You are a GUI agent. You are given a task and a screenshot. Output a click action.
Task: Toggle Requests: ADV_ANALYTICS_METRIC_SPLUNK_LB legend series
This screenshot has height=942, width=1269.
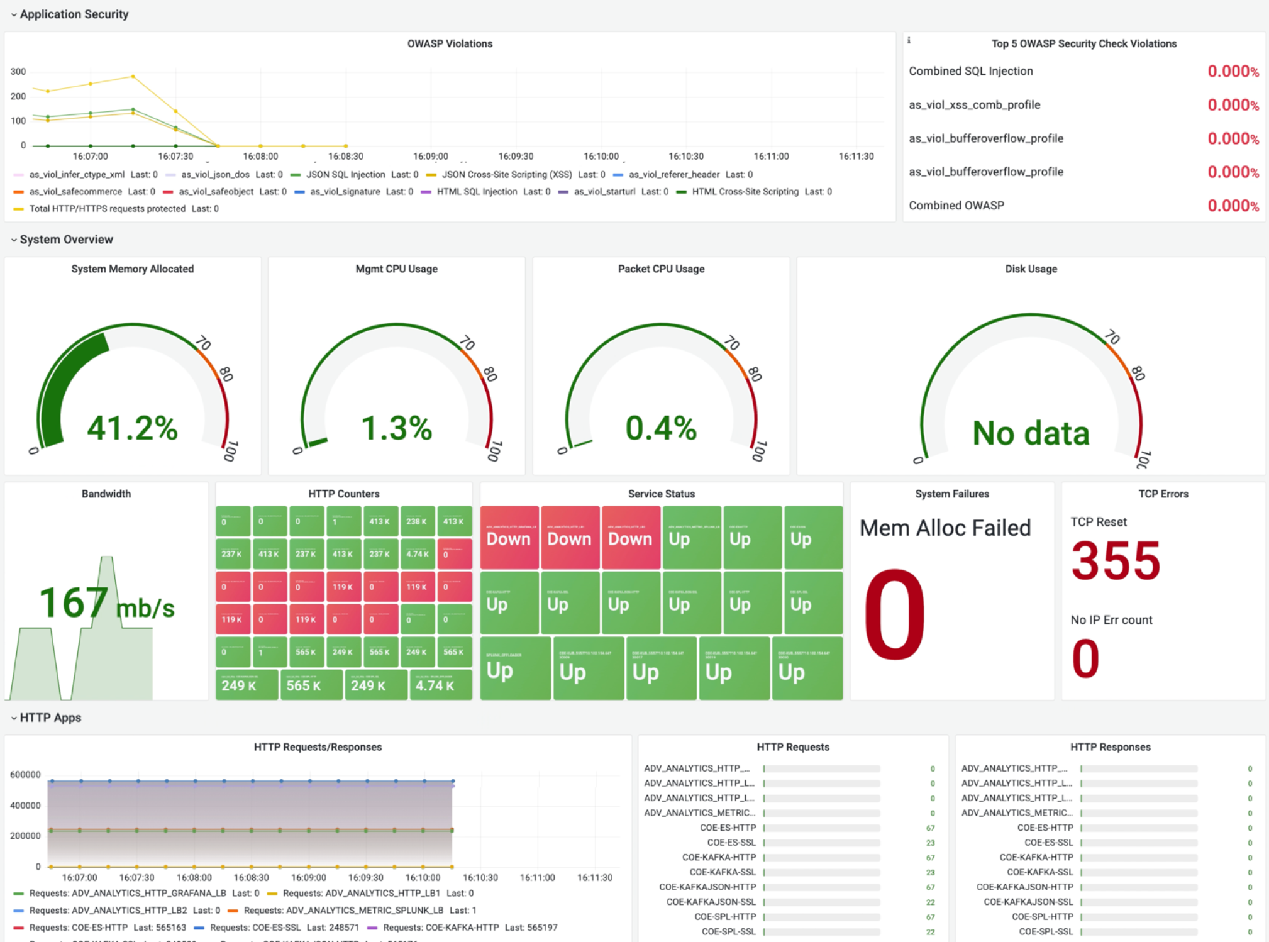tap(343, 910)
